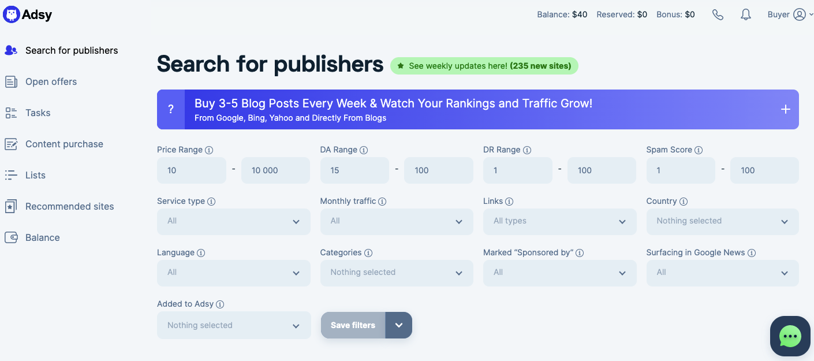The height and width of the screenshot is (361, 814).
Task: Open the Tasks section
Action: coord(38,113)
